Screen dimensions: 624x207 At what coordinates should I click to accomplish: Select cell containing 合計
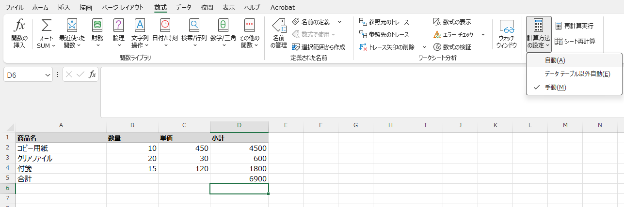click(x=61, y=178)
